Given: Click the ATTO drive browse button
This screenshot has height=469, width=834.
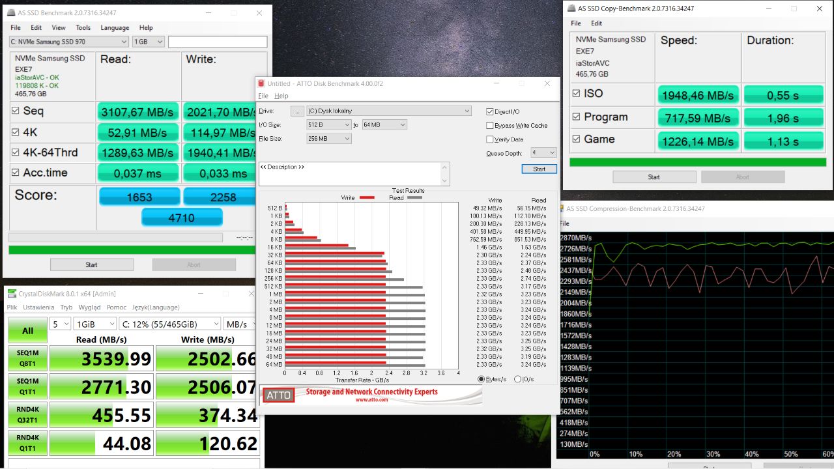Looking at the screenshot, I should click(297, 111).
